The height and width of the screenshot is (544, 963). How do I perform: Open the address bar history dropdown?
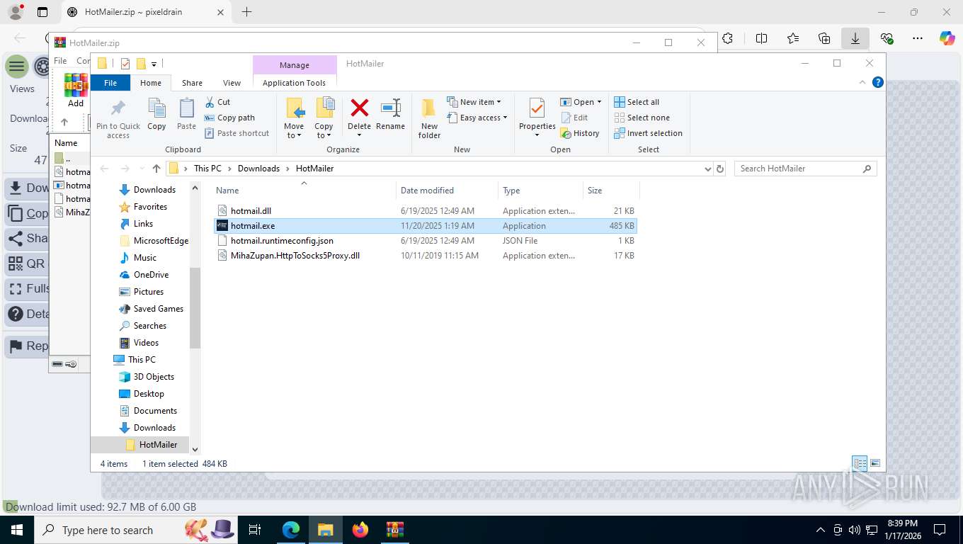pyautogui.click(x=707, y=169)
